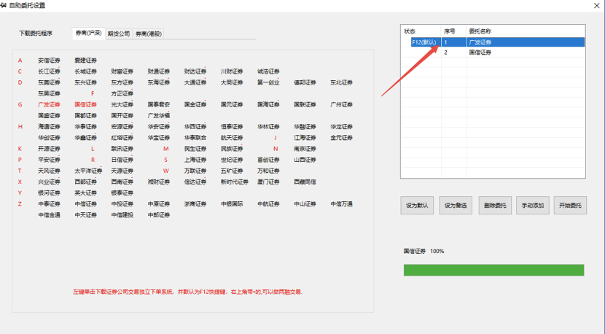This screenshot has width=605, height=334.
Task: Choose 上海证券 under letter S
Action: point(195,160)
